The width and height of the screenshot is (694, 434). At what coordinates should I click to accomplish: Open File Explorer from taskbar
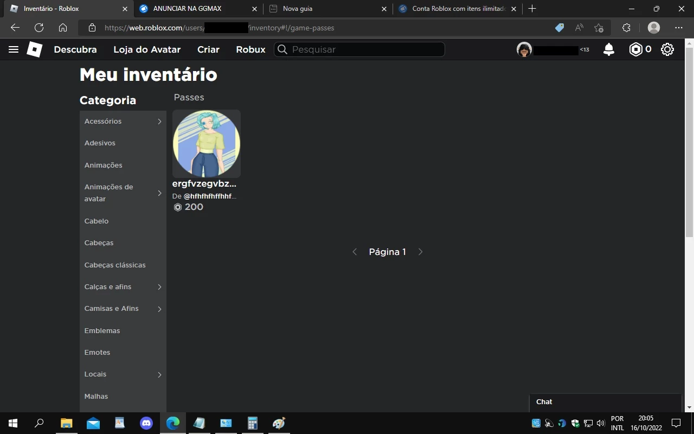(66, 423)
